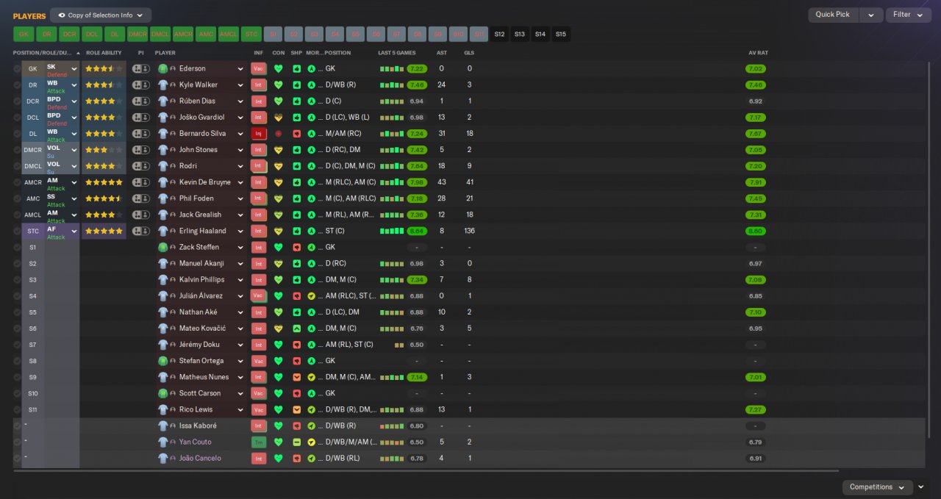Click Bernardo Silva's red sharpness icon
The width and height of the screenshot is (941, 499).
(297, 134)
